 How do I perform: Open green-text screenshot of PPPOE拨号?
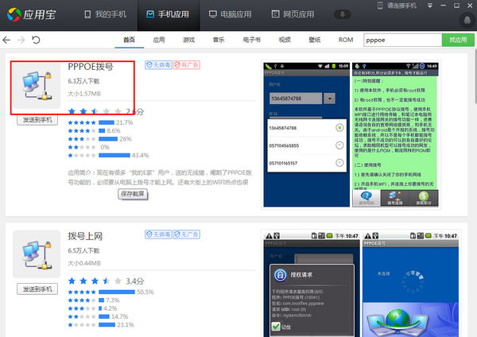[x=395, y=135]
